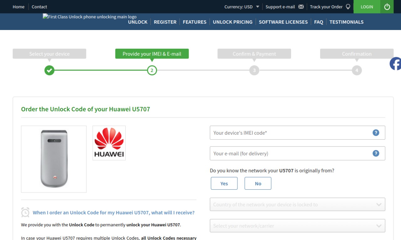Click the Select your device step label
The height and width of the screenshot is (240, 401).
point(49,54)
